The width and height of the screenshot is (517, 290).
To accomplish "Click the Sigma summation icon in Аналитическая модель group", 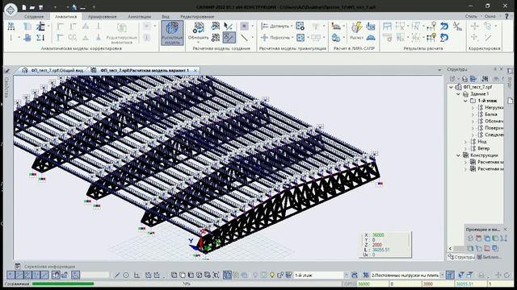I will (x=40, y=38).
